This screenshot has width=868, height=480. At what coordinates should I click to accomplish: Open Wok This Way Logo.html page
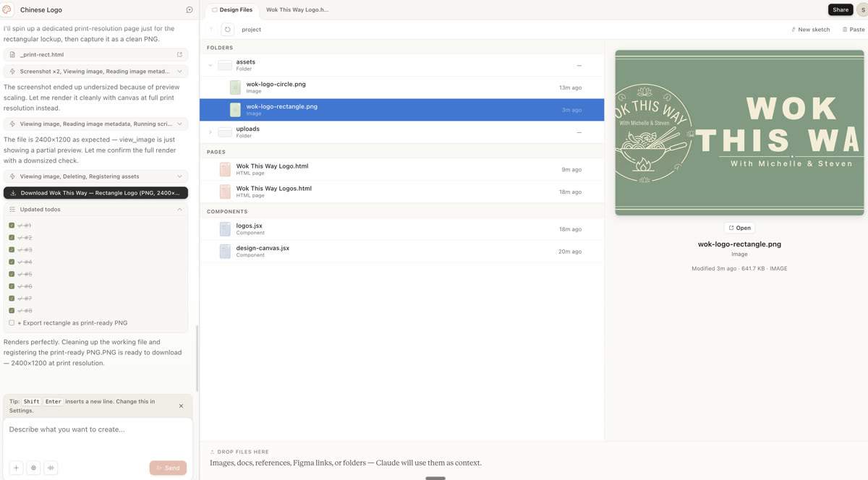(x=401, y=169)
